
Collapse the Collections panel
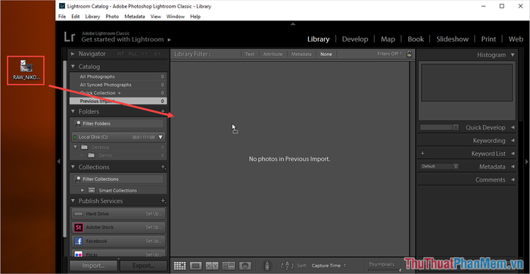[73, 167]
